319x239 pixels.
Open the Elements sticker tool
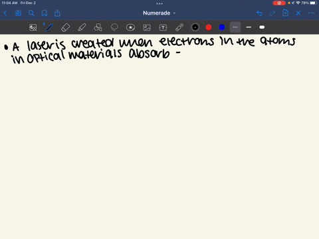pos(130,27)
